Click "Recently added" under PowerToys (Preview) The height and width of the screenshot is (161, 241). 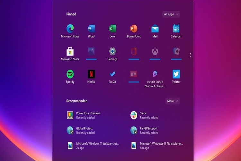[85, 118]
